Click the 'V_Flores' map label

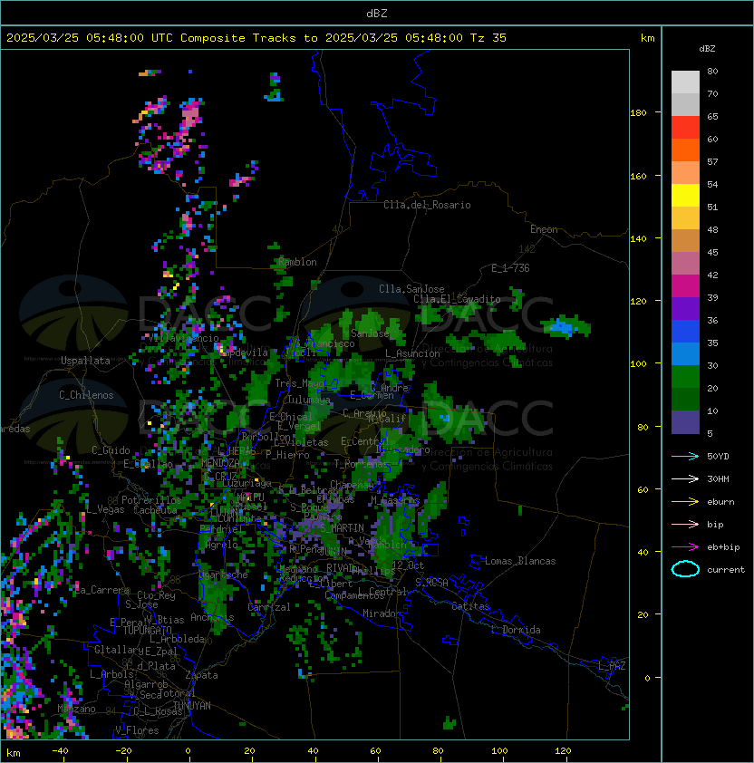137,730
